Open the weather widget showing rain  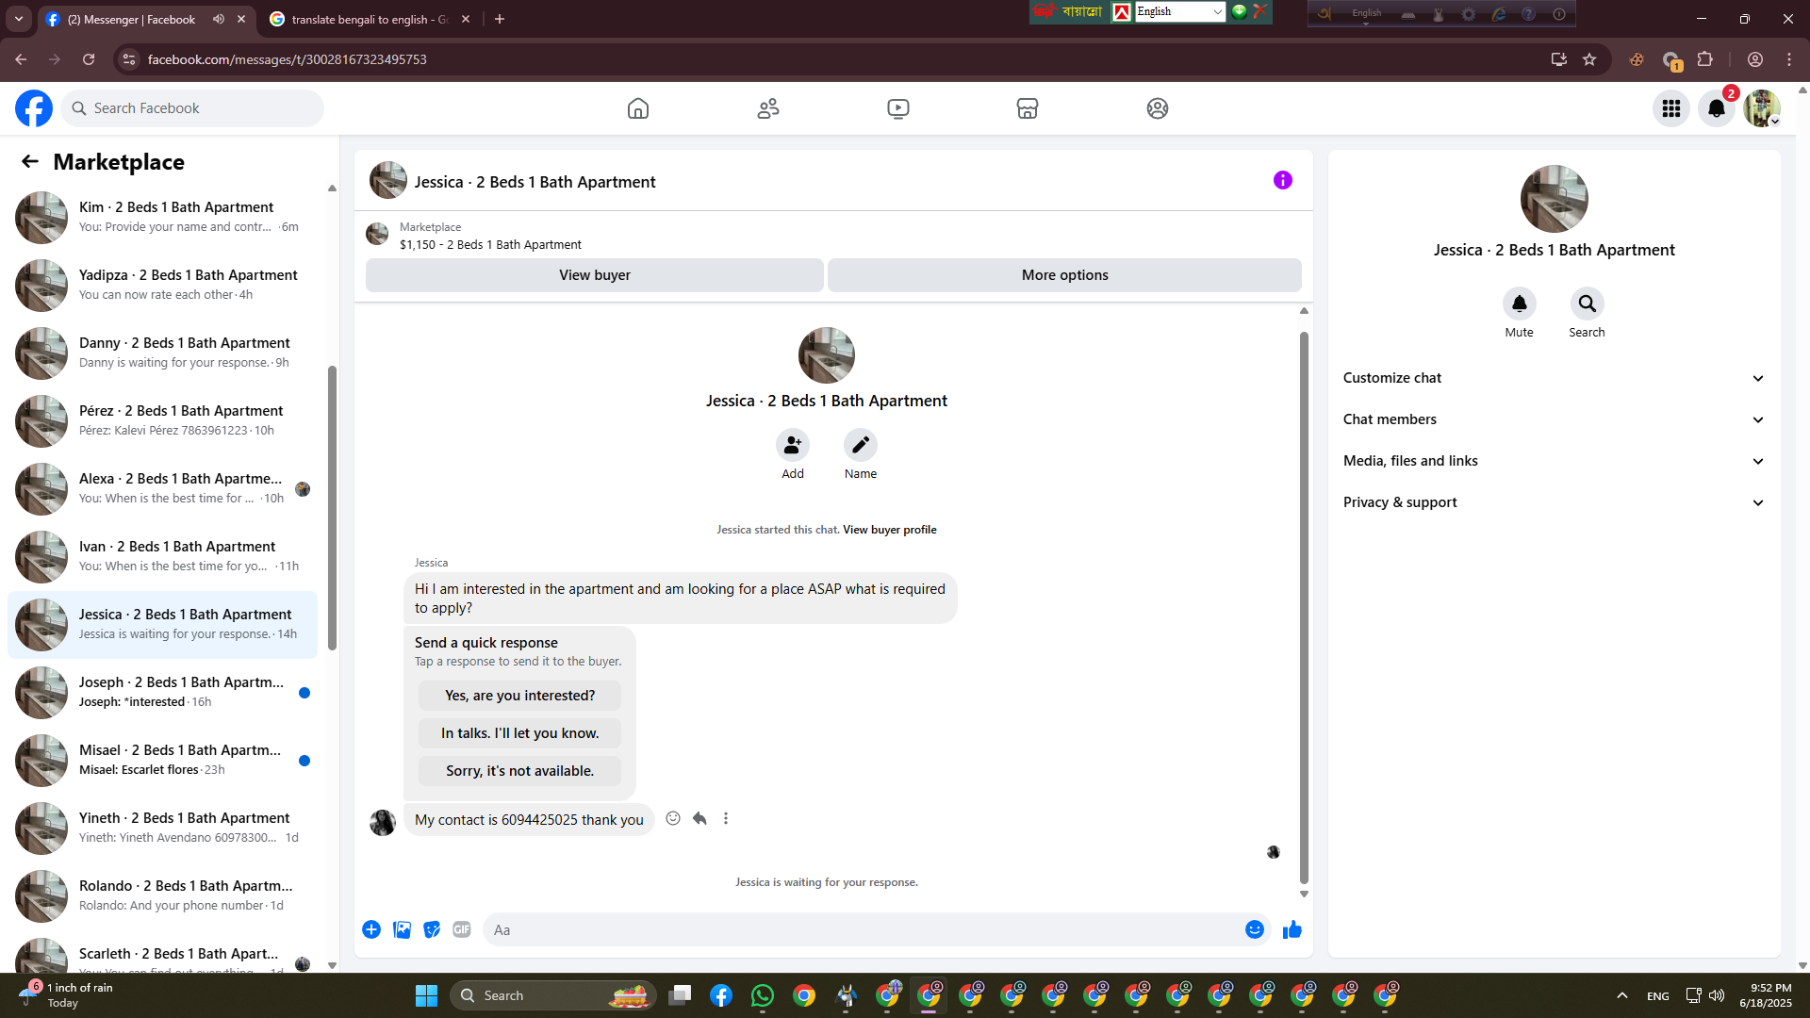coord(66,994)
